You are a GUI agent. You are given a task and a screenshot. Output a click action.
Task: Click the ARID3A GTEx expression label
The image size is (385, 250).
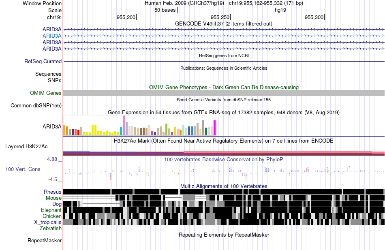point(52,127)
